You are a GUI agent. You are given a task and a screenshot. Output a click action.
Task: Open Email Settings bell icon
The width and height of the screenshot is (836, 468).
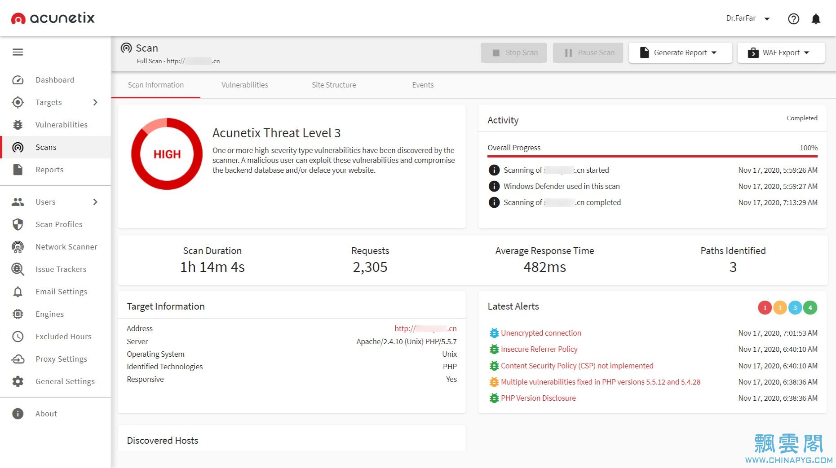click(x=18, y=292)
